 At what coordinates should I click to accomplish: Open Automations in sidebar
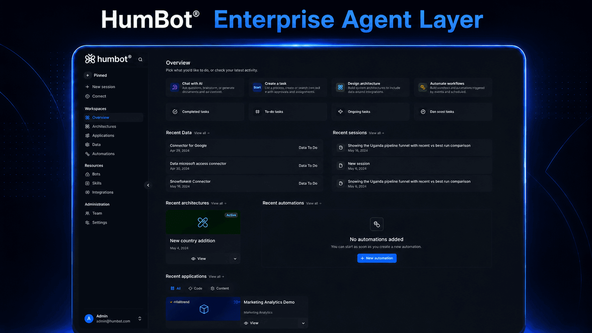click(x=100, y=154)
